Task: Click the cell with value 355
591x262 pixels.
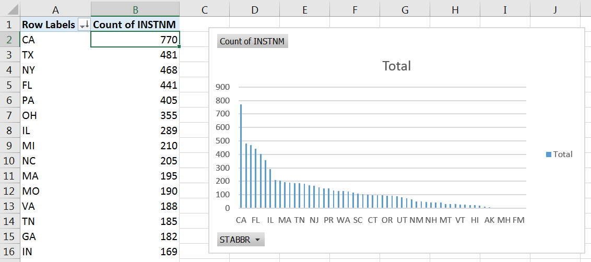Action: tap(135, 115)
